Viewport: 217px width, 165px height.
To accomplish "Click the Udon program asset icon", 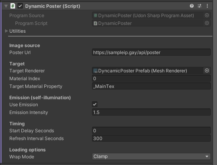I will coord(95,16).
